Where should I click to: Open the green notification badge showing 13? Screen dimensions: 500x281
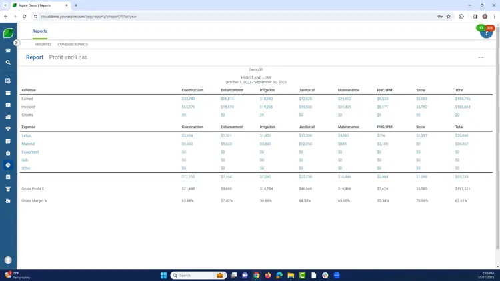(x=481, y=28)
